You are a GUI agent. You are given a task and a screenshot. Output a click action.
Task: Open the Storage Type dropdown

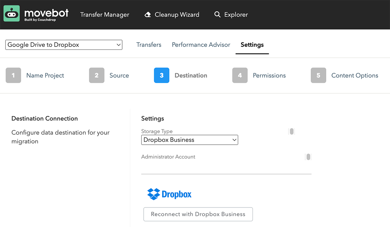pyautogui.click(x=189, y=140)
